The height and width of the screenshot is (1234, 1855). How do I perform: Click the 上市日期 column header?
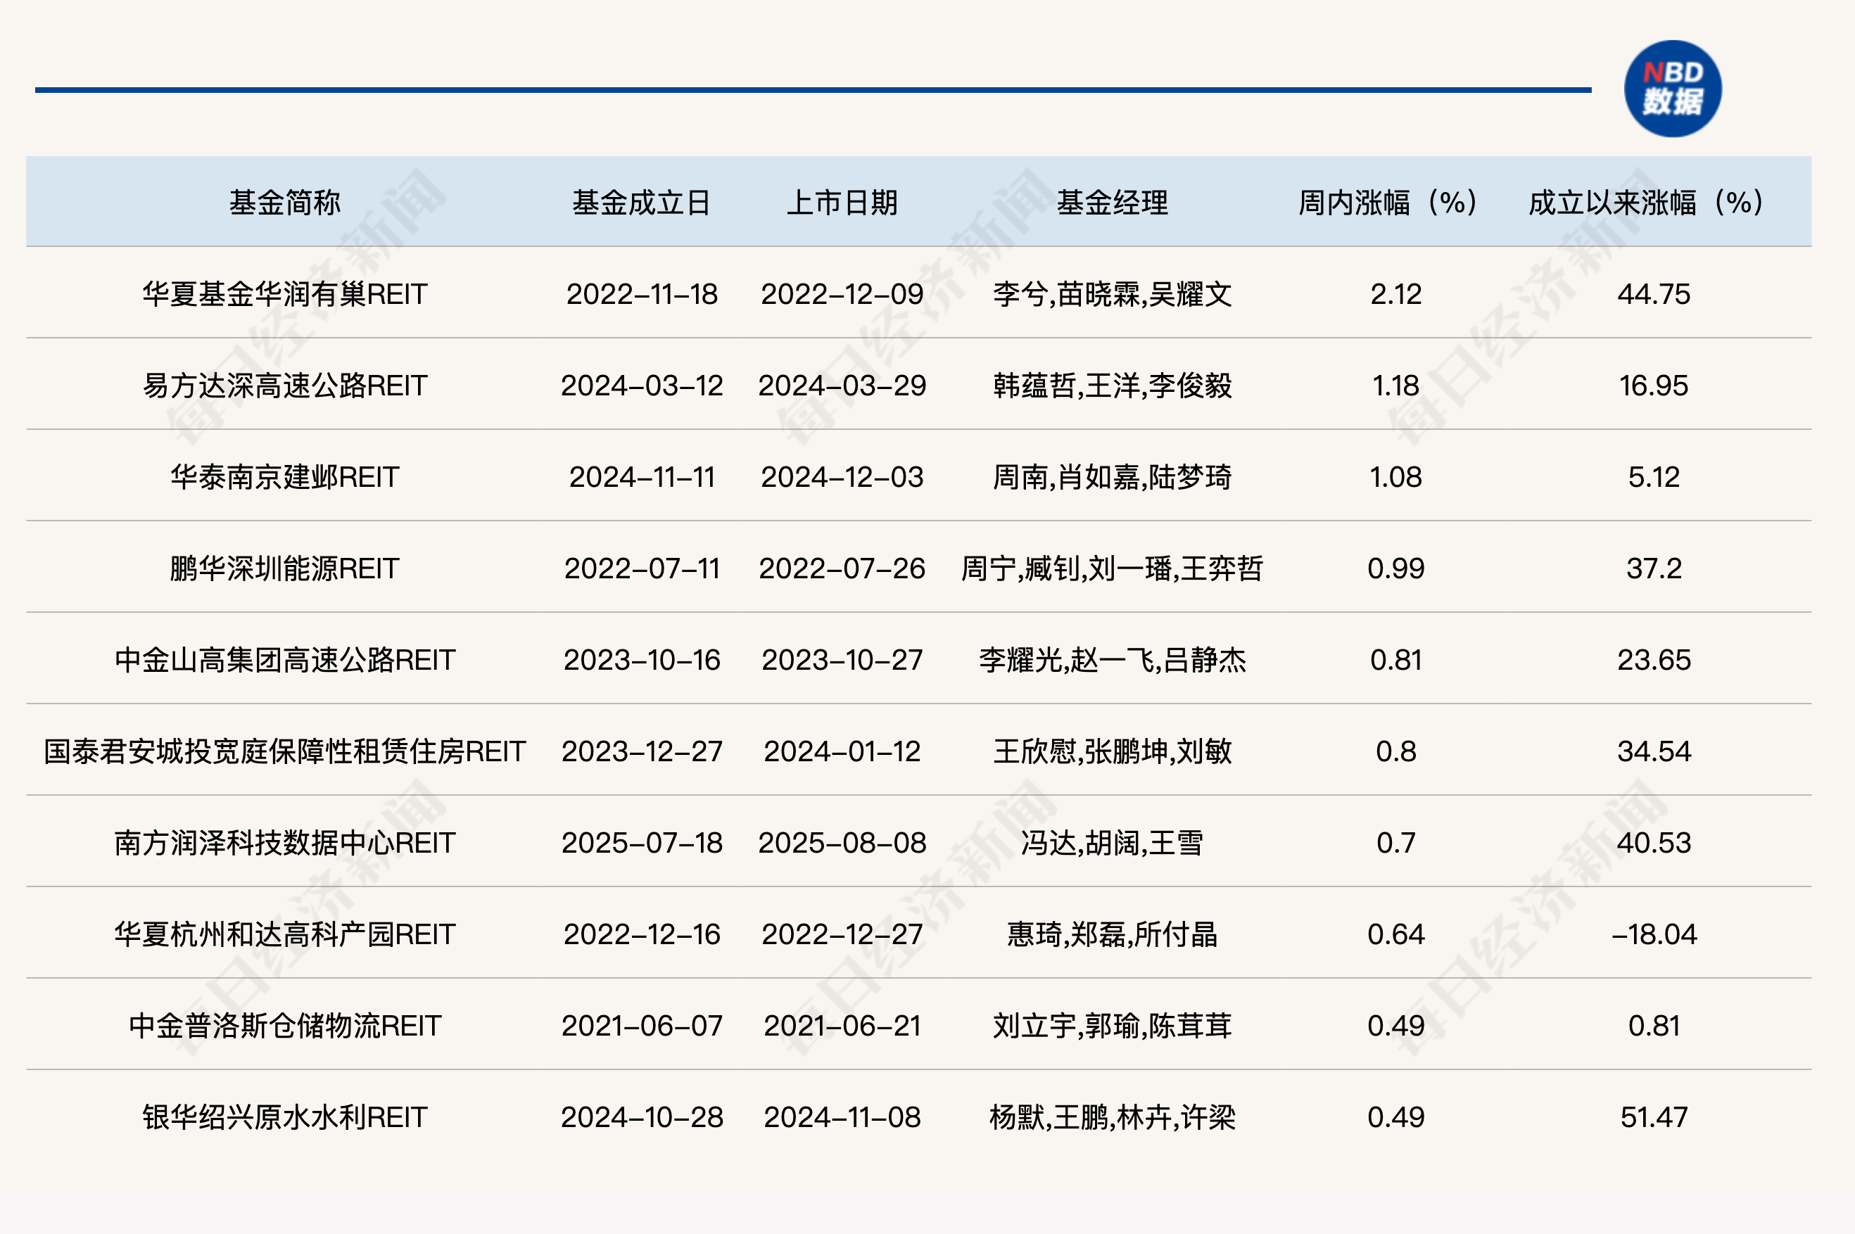point(842,202)
